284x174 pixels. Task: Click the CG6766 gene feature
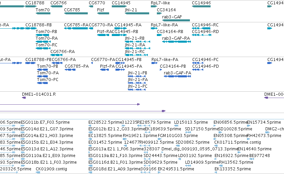point(56,6)
